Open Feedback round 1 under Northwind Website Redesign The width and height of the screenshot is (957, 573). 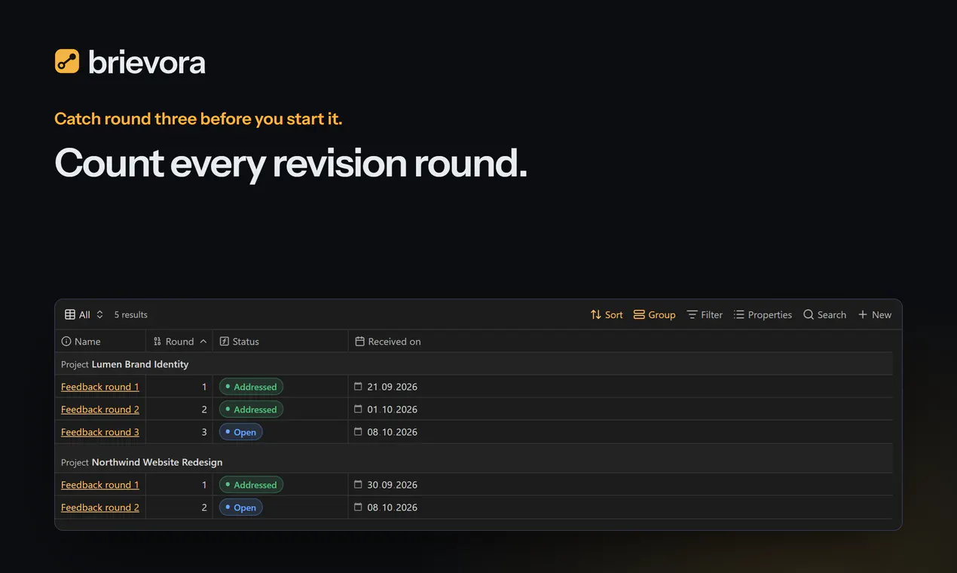click(100, 485)
